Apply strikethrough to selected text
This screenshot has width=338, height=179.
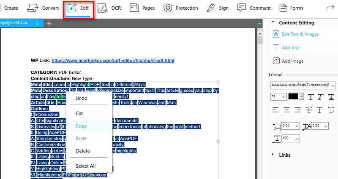[x=309, y=110]
